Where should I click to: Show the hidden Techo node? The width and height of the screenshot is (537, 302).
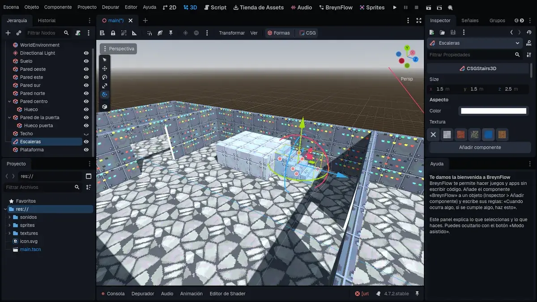[x=86, y=134]
